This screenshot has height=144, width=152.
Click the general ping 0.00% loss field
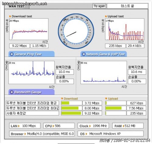[x=65, y=81]
